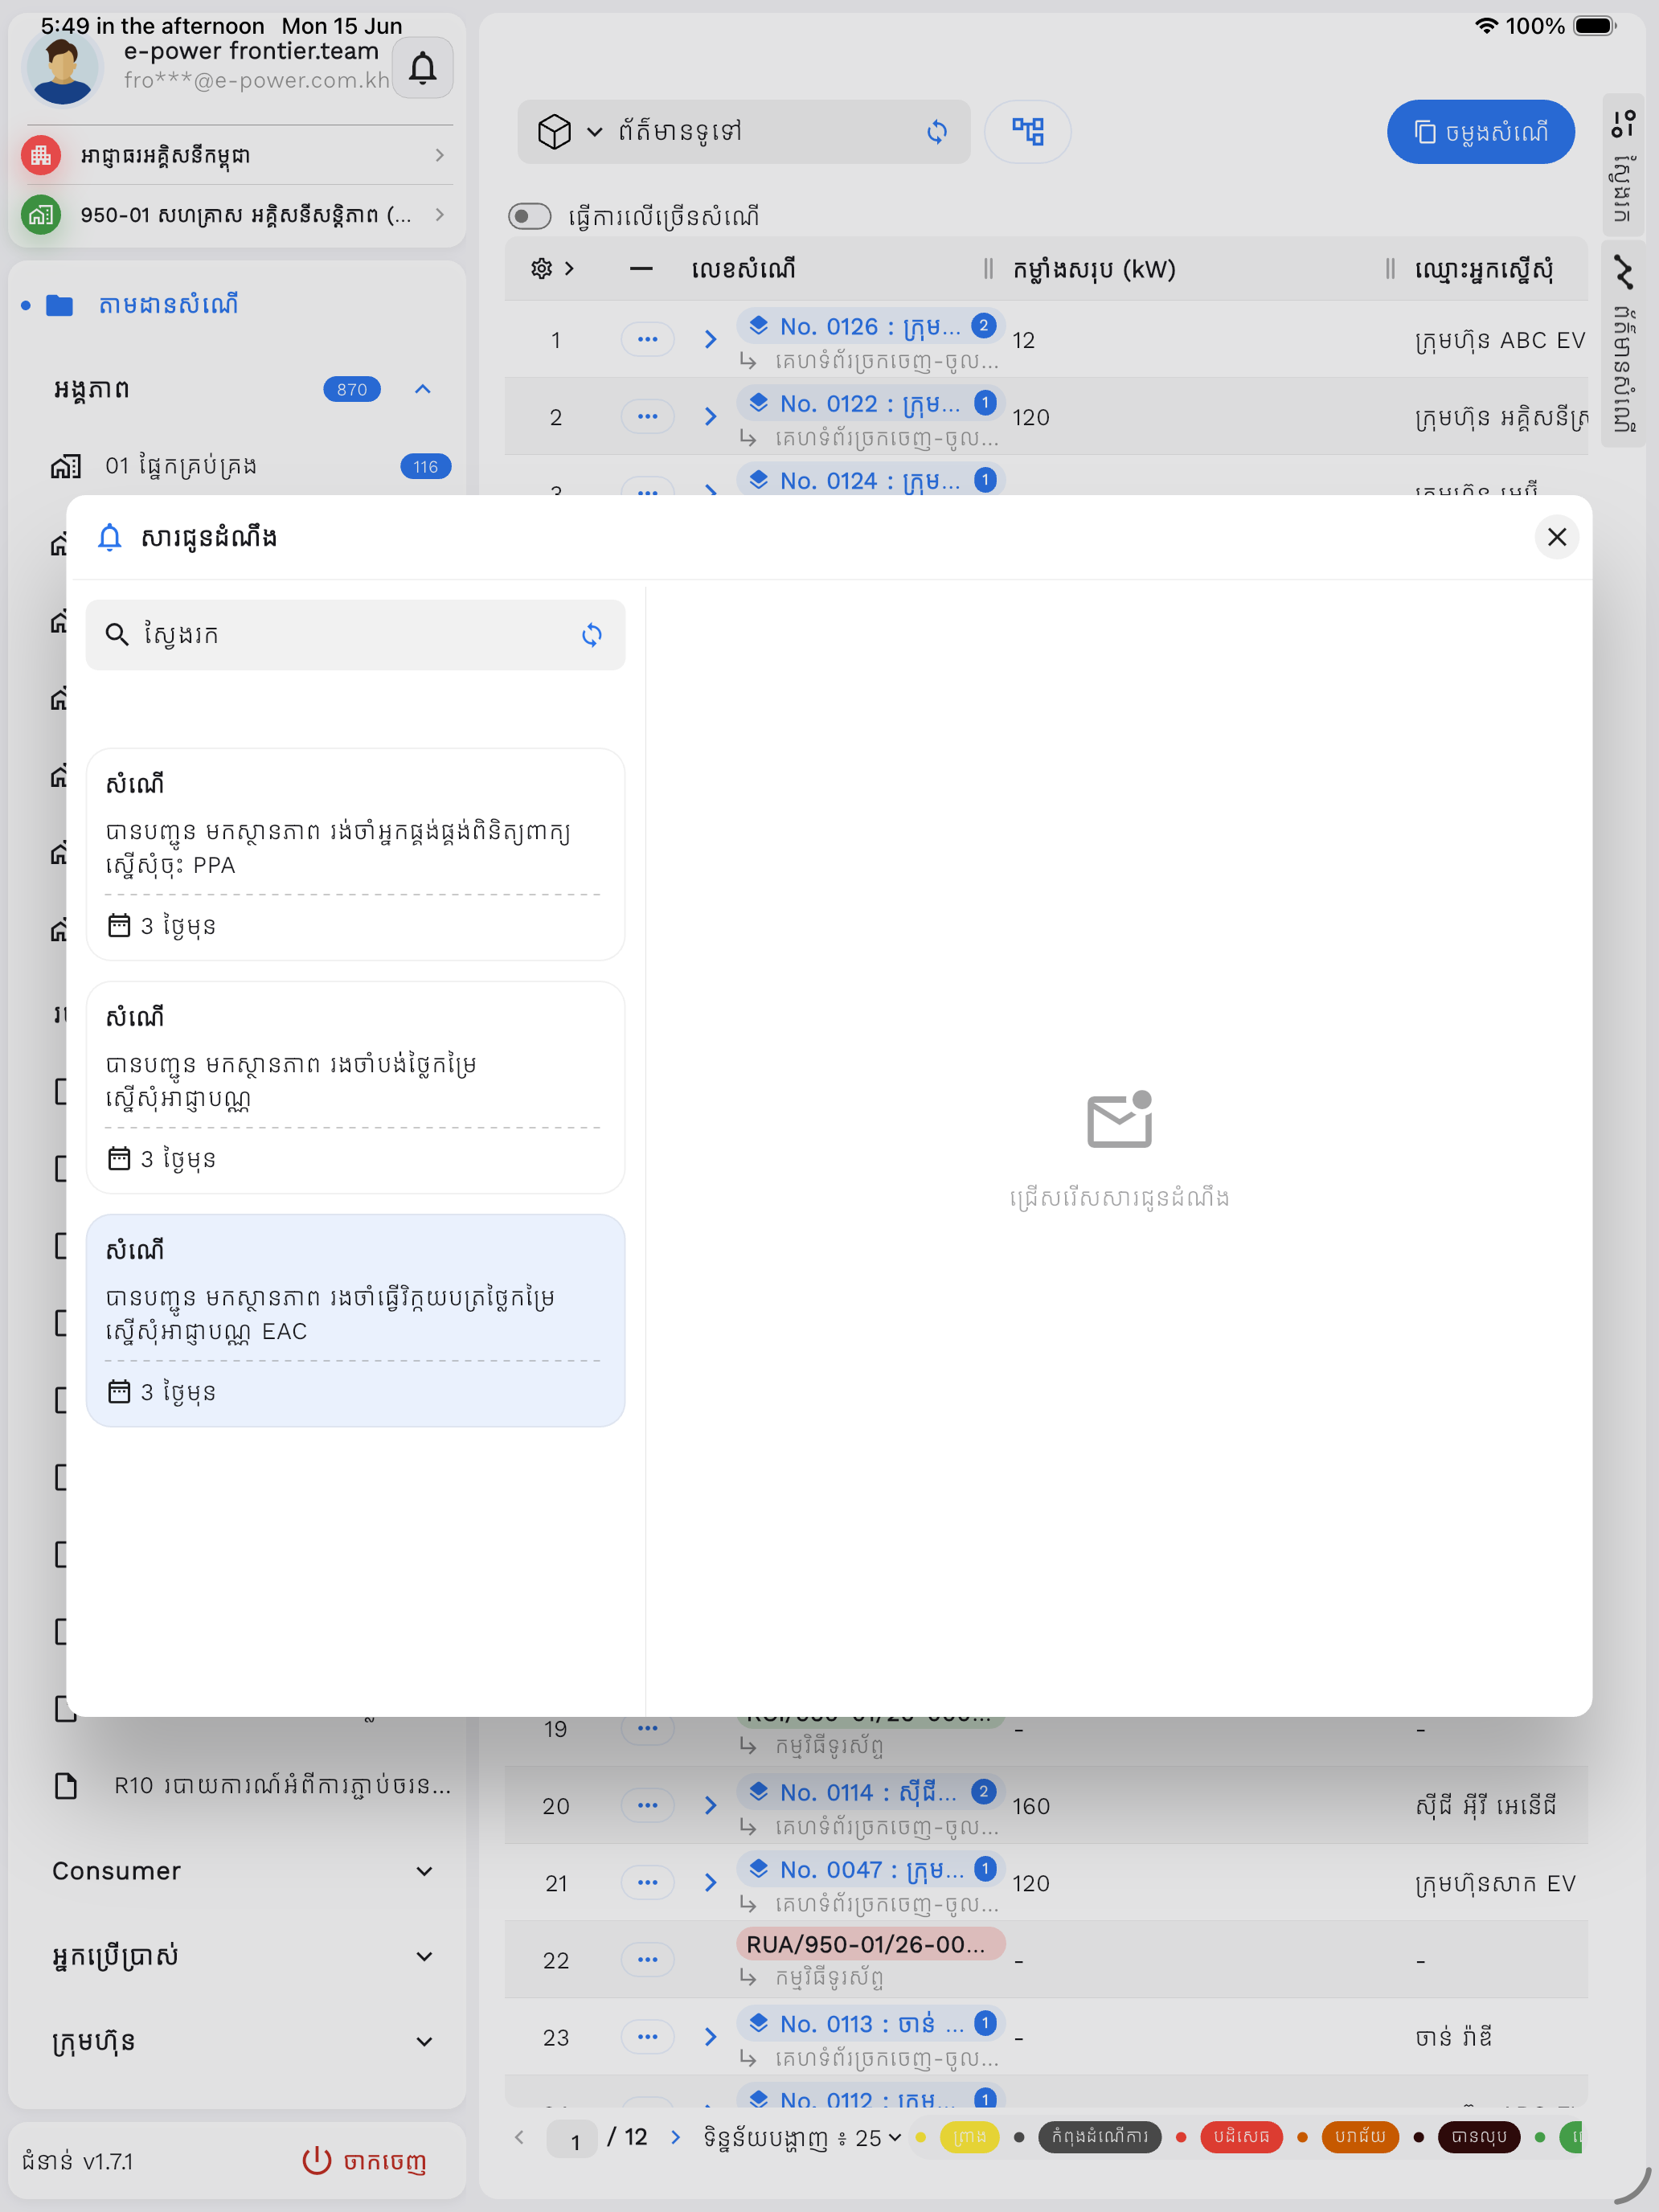Expand row 20 with the chevron

point(710,1806)
